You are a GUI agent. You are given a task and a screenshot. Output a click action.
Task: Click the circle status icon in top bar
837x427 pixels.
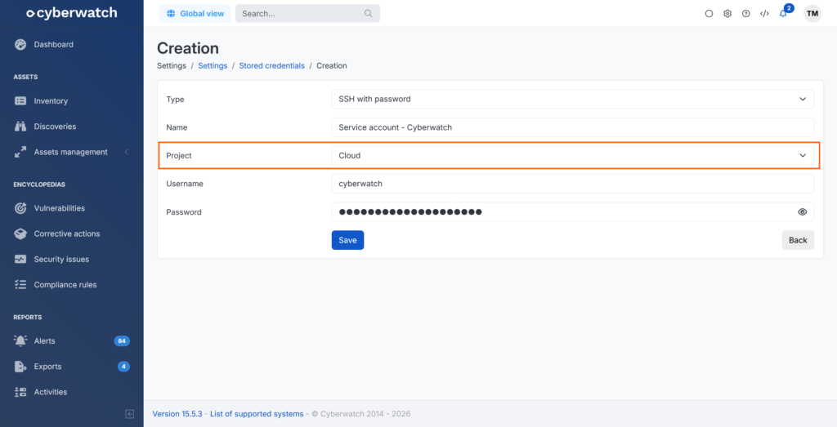click(709, 14)
